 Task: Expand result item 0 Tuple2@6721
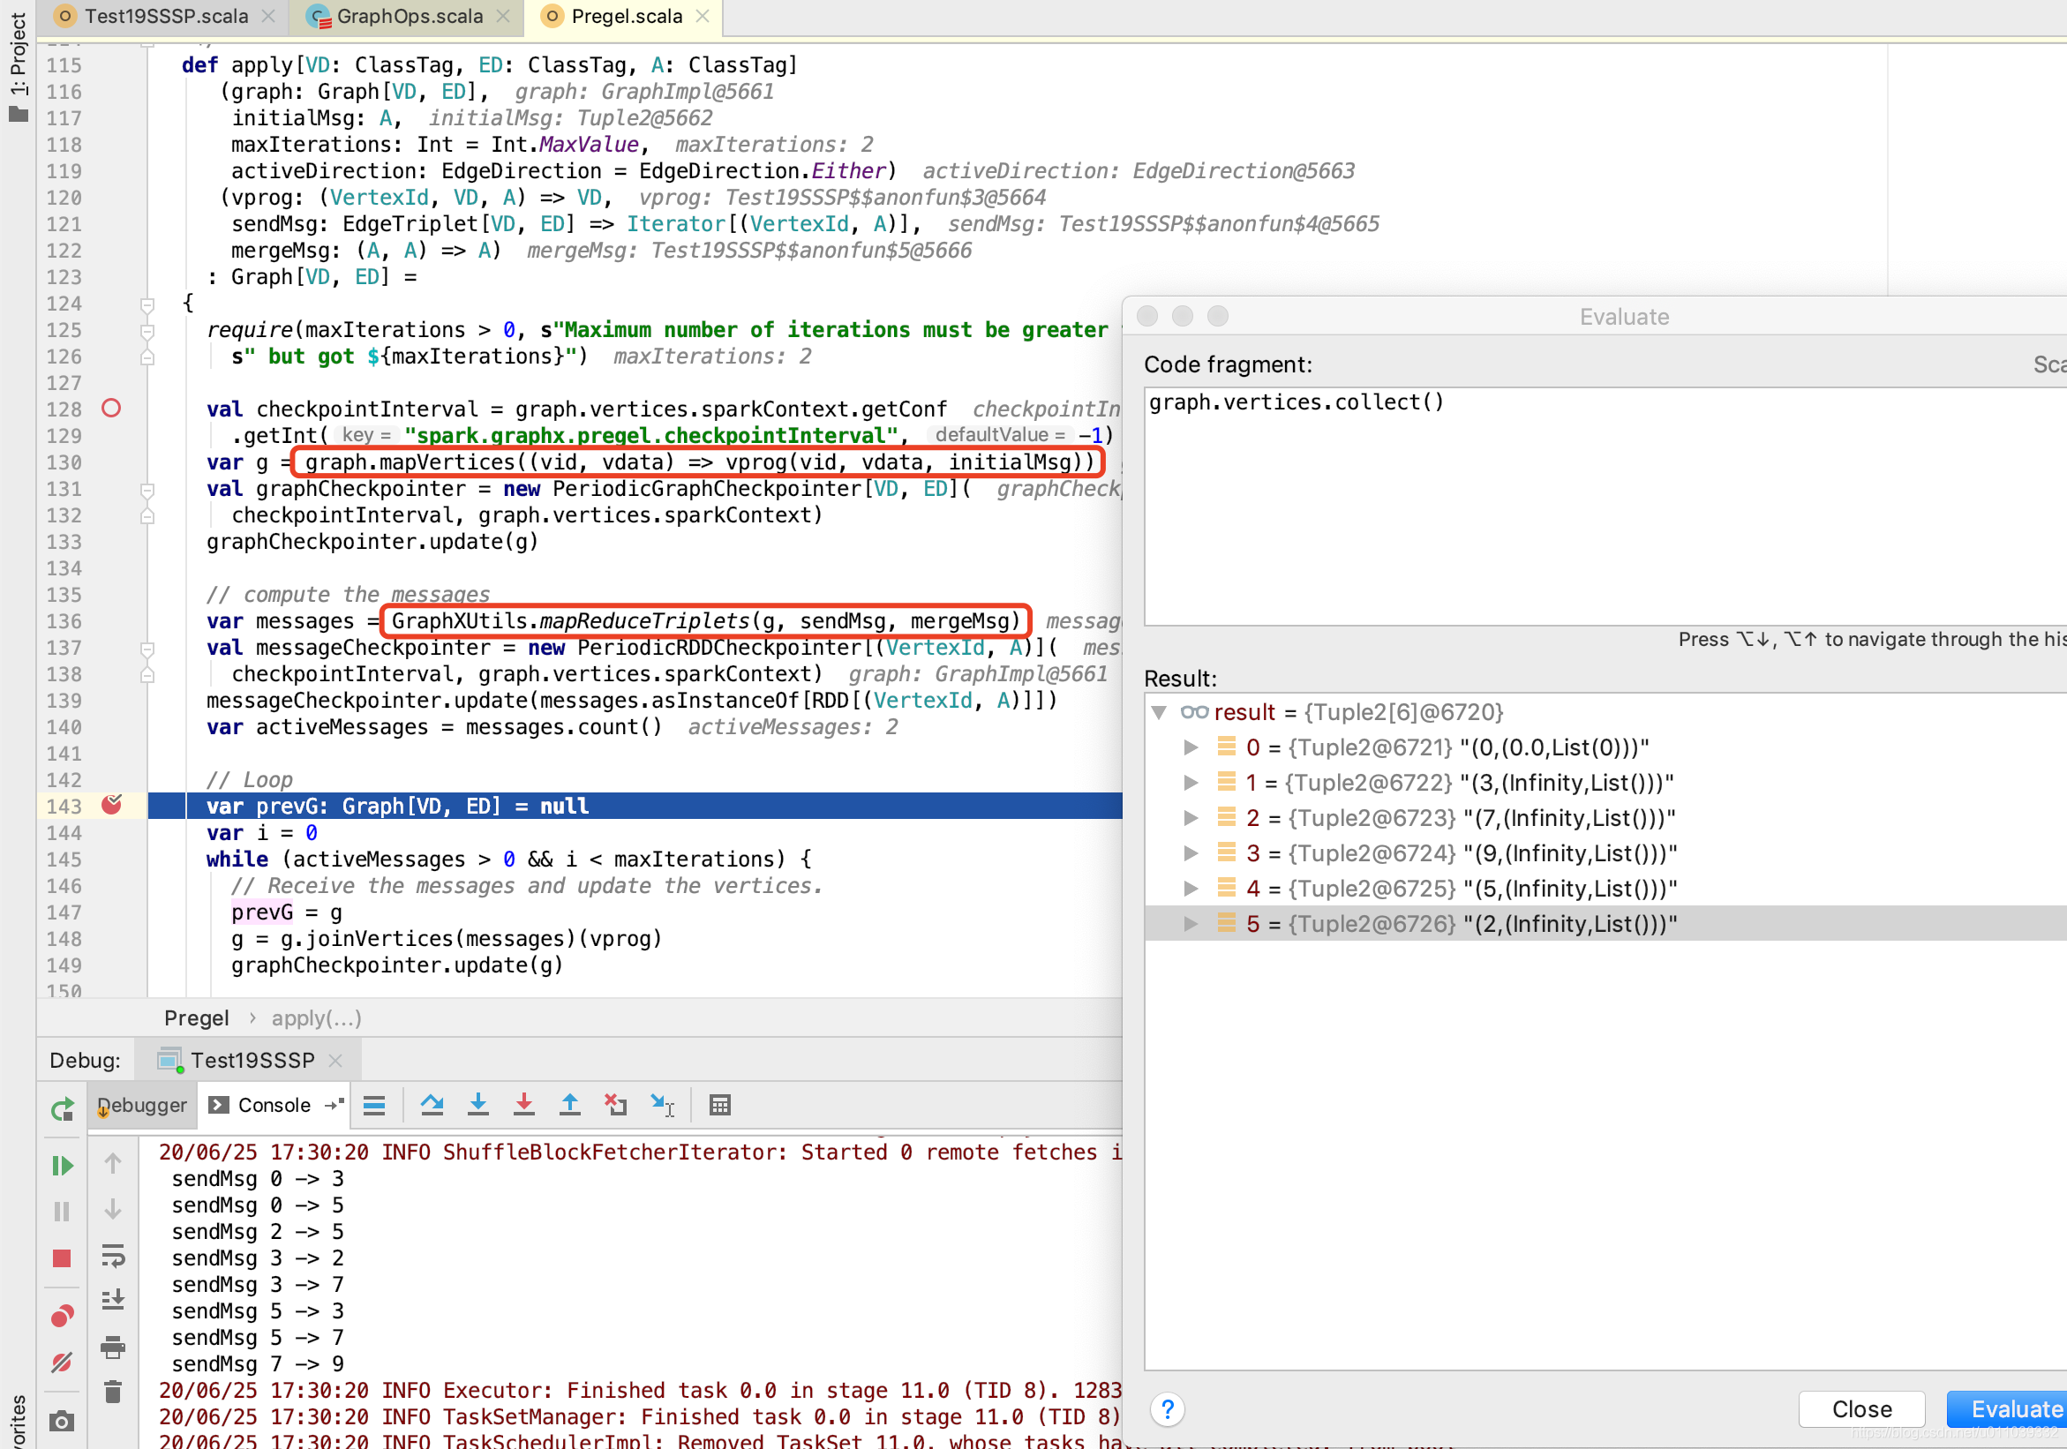1190,748
